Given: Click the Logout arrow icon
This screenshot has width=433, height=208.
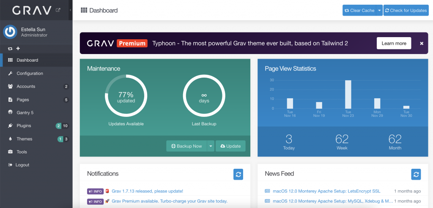Looking at the screenshot, I should coord(10,165).
